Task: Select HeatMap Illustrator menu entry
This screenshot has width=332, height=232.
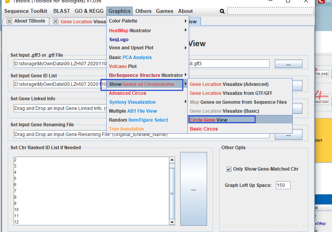Action: point(148,30)
